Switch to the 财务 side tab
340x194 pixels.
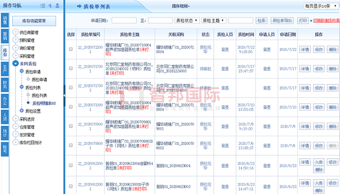click(x=5, y=85)
